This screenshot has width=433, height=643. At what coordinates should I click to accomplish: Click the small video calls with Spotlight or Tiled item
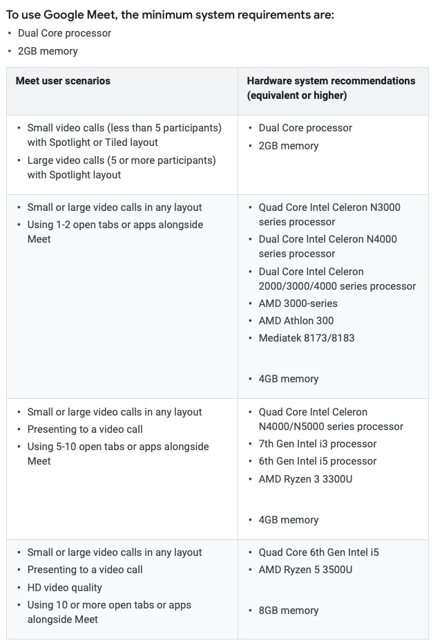[x=124, y=135]
